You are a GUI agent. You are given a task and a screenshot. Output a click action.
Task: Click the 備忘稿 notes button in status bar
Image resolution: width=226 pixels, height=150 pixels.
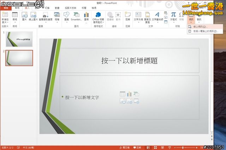(x=124, y=147)
